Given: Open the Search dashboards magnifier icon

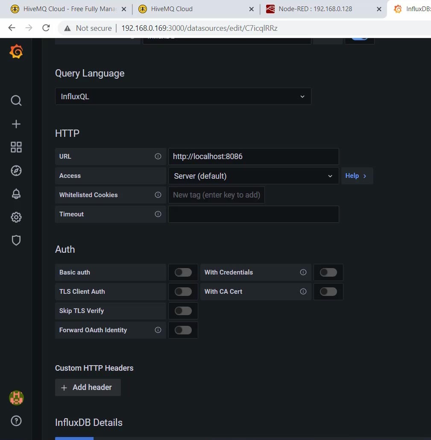Looking at the screenshot, I should [16, 100].
